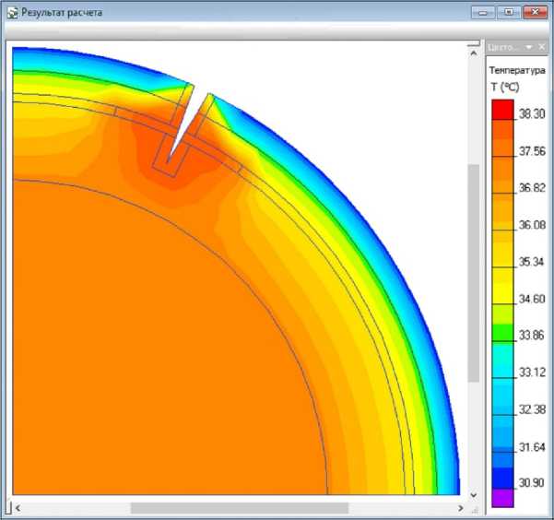This screenshot has height=520, width=554.
Task: Minimize the Результат расчета window
Action: click(483, 13)
